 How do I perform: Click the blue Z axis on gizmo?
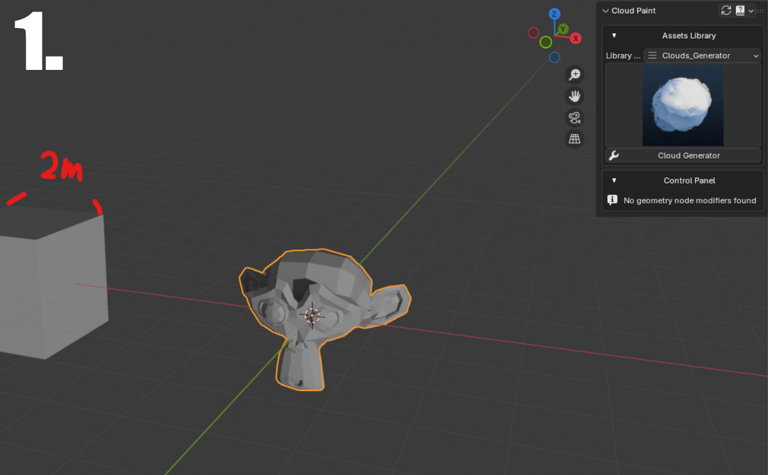click(x=555, y=14)
